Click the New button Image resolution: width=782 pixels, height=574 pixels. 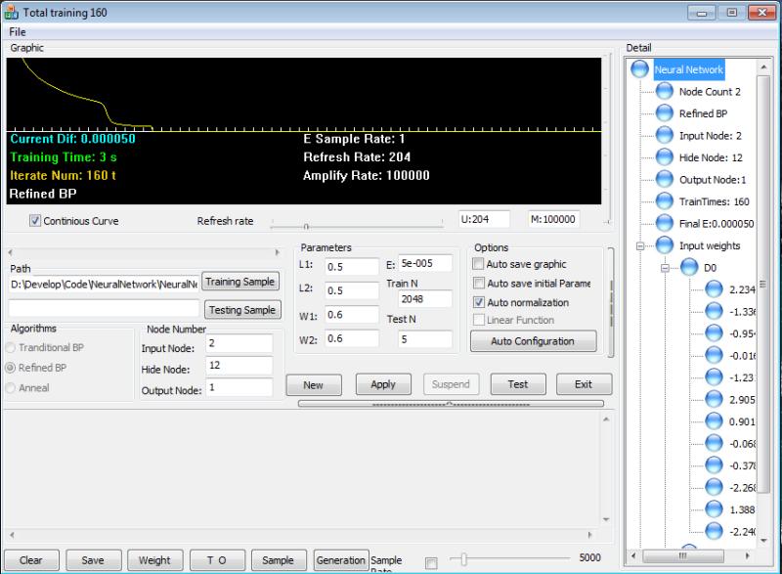coord(313,385)
